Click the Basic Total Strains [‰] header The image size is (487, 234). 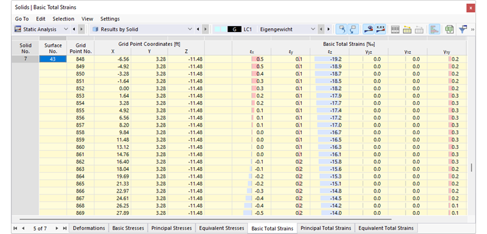click(x=349, y=44)
